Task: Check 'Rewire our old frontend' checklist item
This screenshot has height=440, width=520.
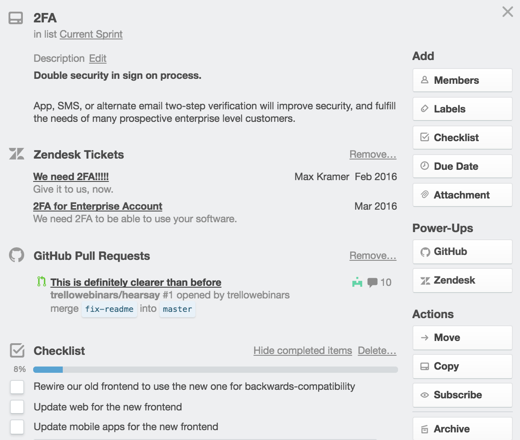Action: click(x=17, y=387)
